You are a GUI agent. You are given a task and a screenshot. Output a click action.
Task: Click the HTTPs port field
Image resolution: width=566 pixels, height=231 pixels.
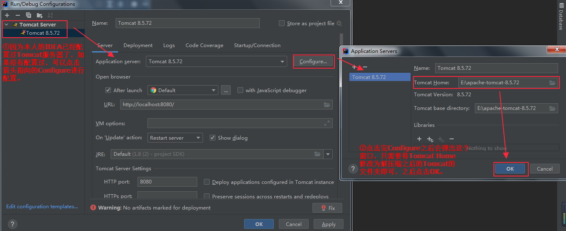tap(167, 196)
